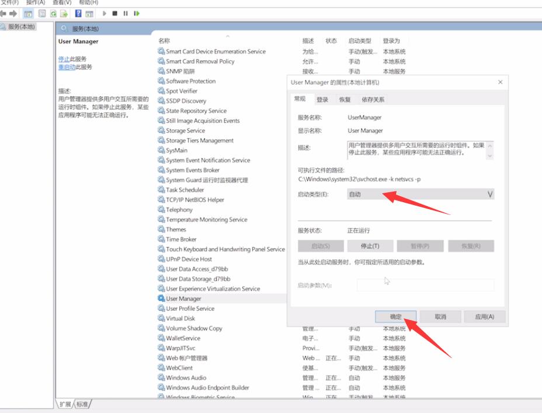The height and width of the screenshot is (413, 542).
Task: Open the 启动类型 dropdown showing 自动
Action: tap(421, 194)
